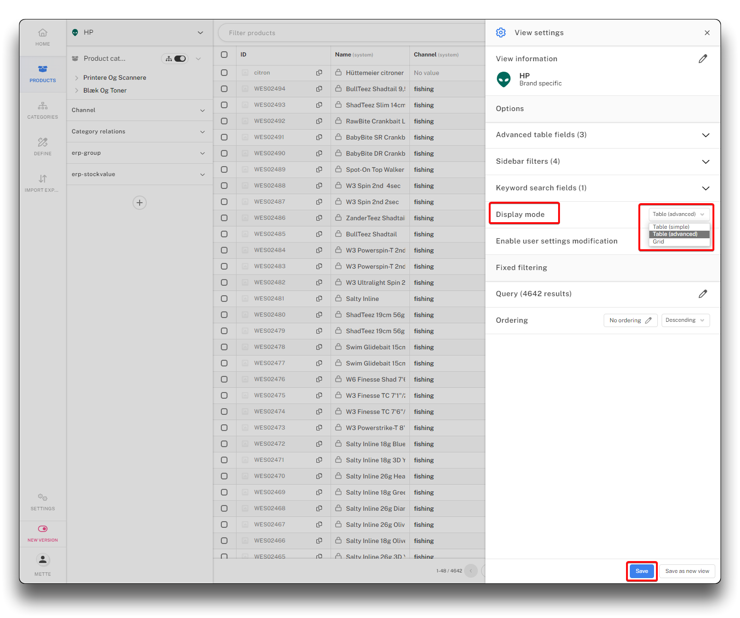The width and height of the screenshot is (740, 618).
Task: Add new sidebar filter with plus
Action: [140, 203]
